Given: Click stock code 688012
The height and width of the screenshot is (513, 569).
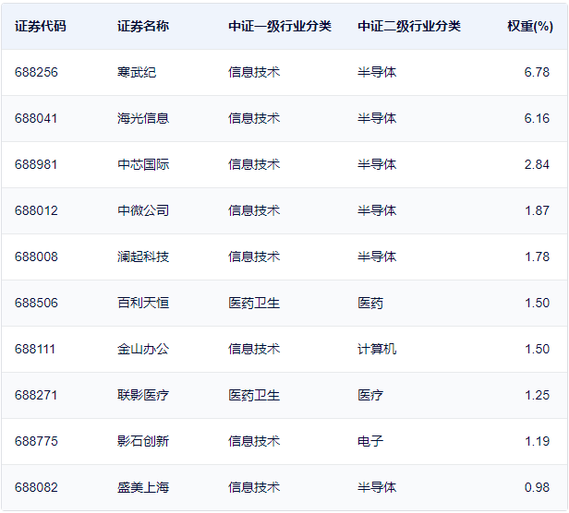Looking at the screenshot, I should click(36, 210).
